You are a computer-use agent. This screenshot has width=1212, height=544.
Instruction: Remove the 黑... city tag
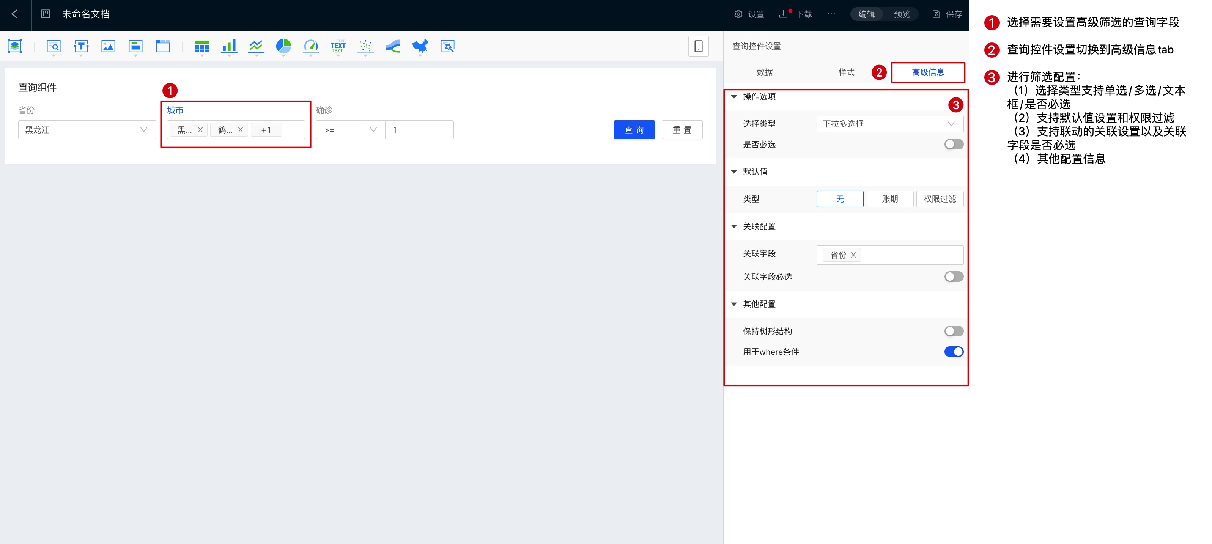click(x=200, y=130)
